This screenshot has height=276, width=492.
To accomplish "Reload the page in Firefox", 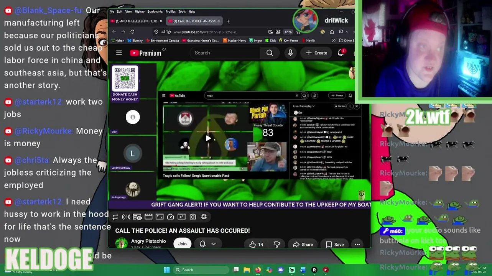I will tap(132, 32).
